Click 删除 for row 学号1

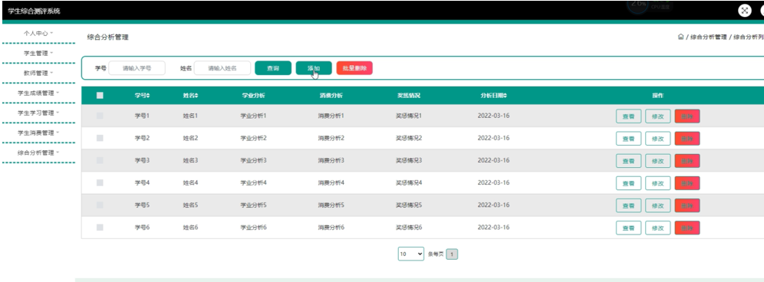point(687,116)
